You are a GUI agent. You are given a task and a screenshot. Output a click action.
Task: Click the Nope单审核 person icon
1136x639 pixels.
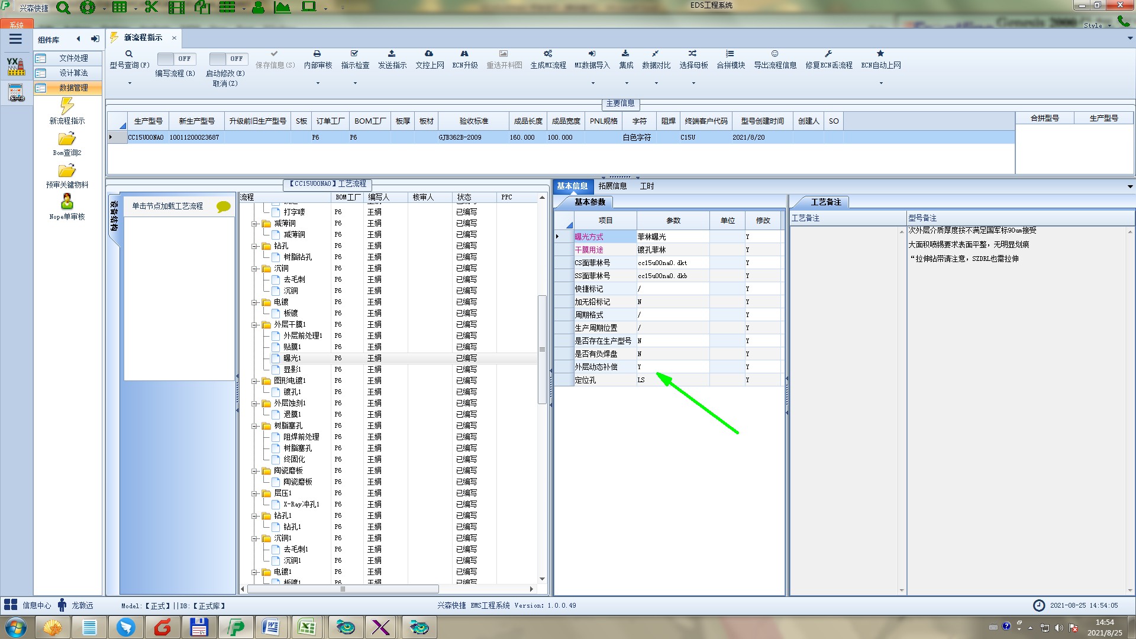[67, 202]
